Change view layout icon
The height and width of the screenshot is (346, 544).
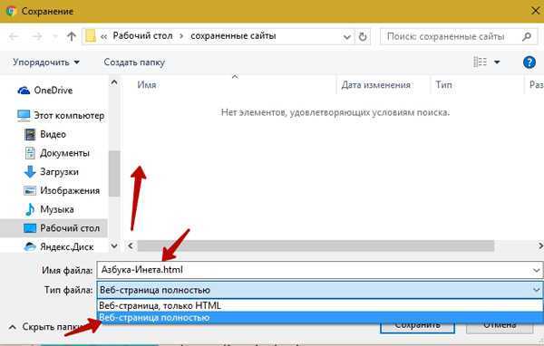tap(480, 62)
